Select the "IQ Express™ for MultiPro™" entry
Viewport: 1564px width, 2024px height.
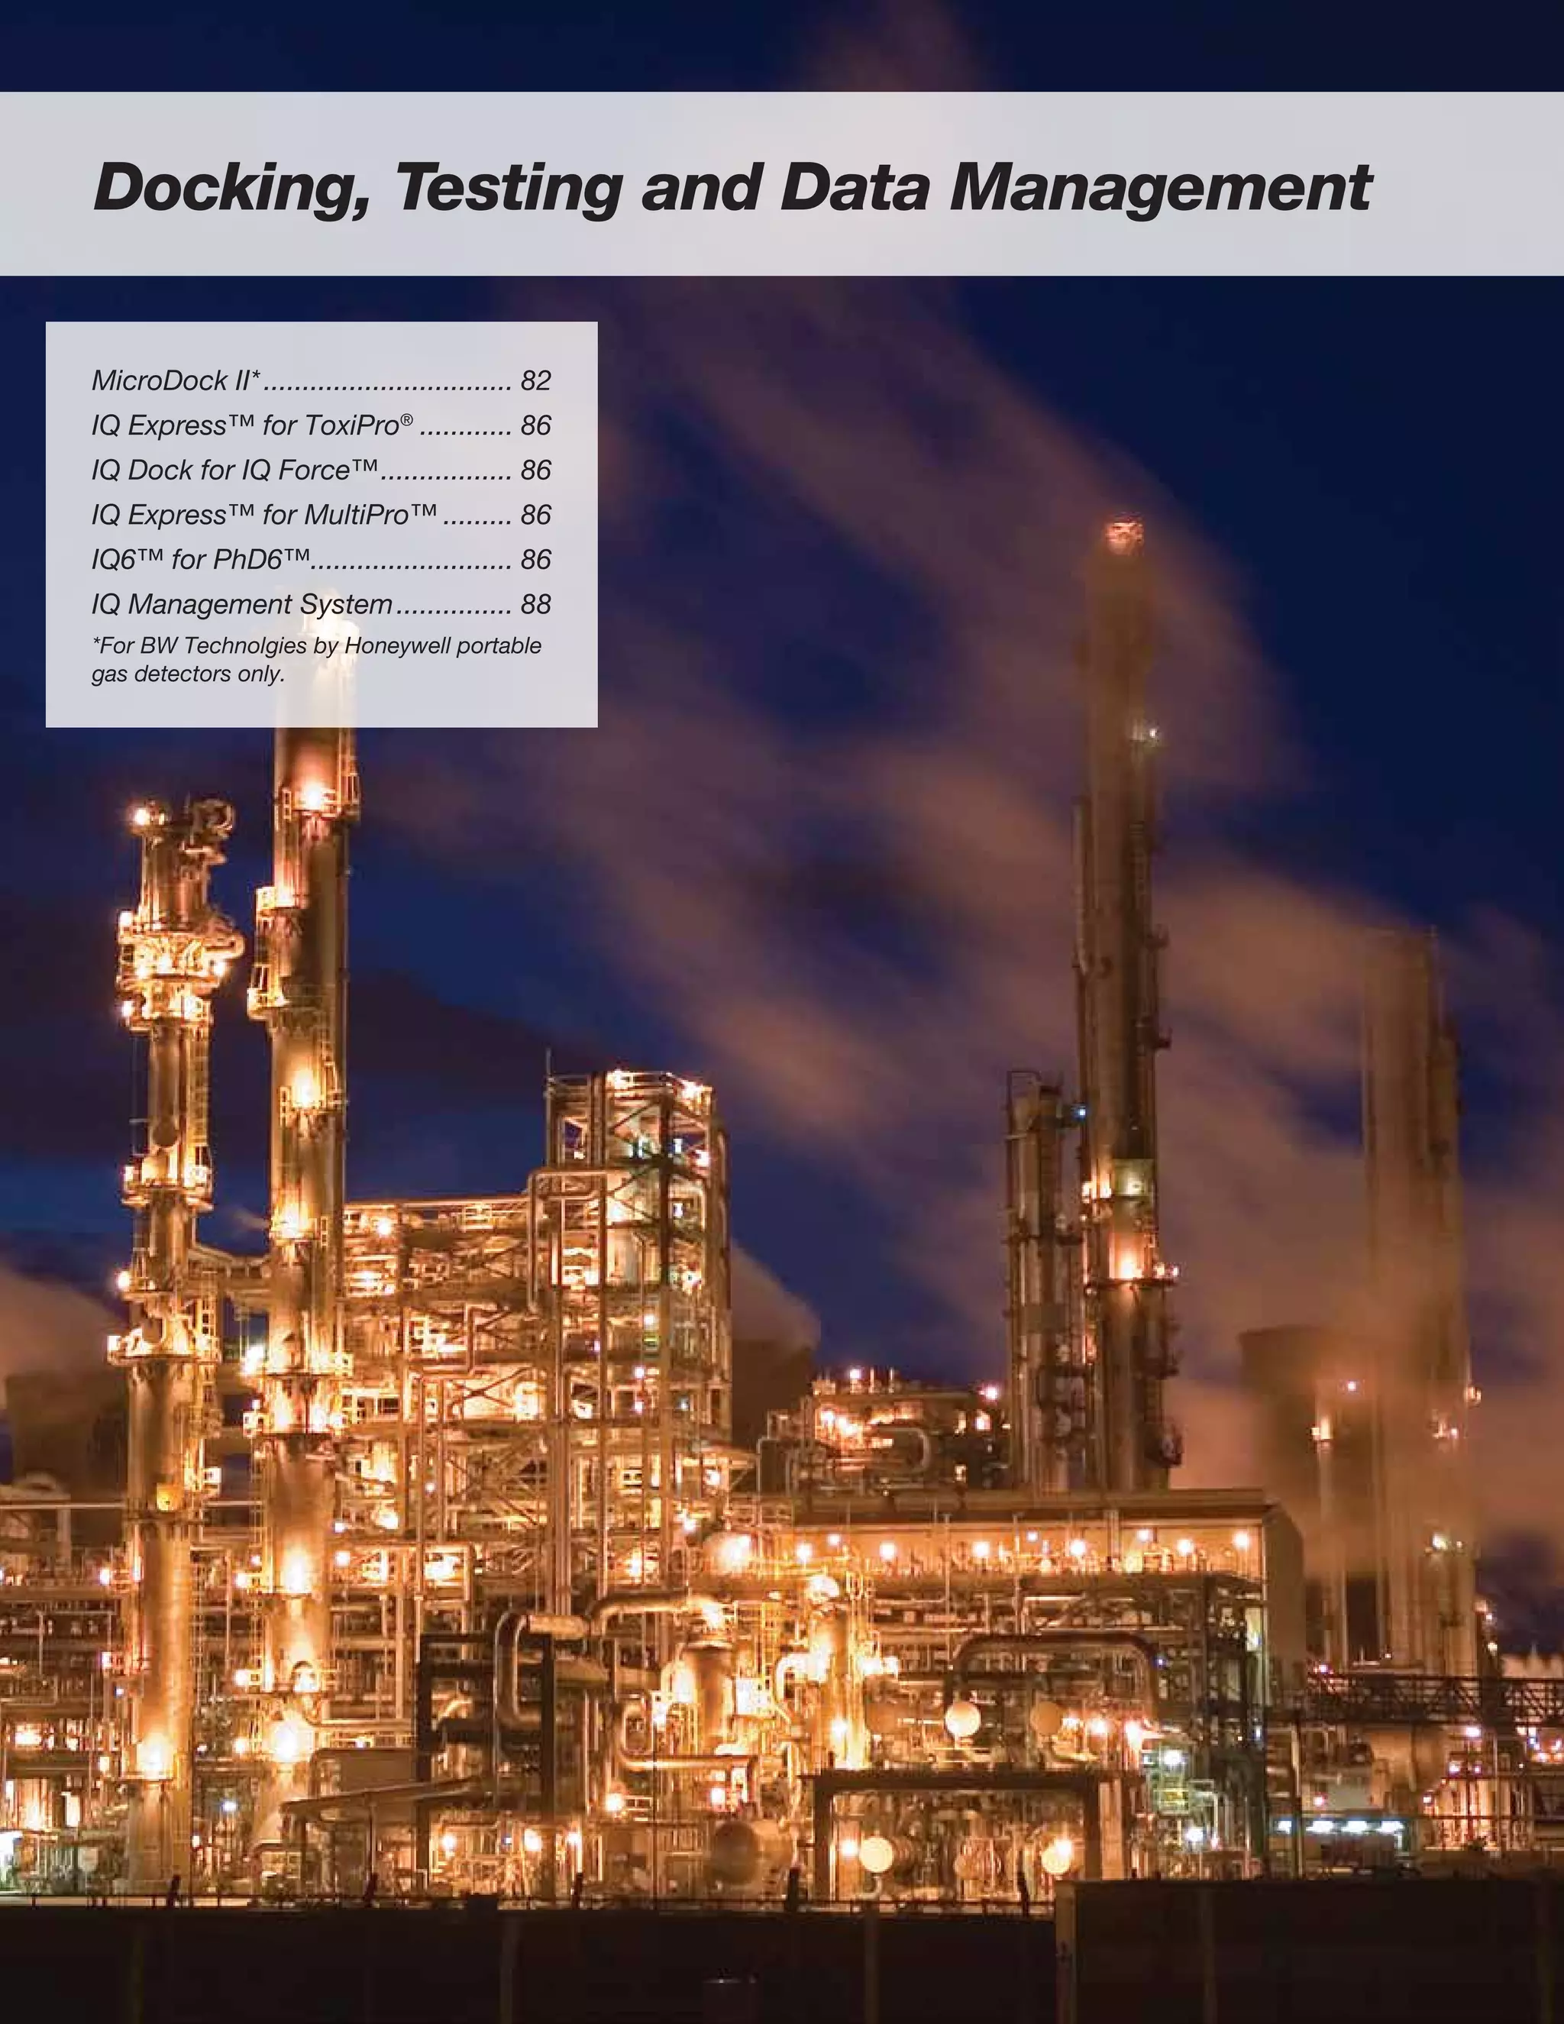pos(321,514)
